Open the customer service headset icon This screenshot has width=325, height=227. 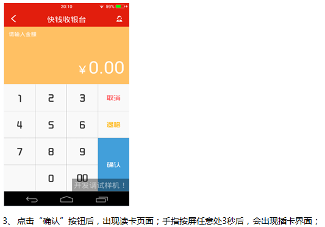pyautogui.click(x=119, y=19)
